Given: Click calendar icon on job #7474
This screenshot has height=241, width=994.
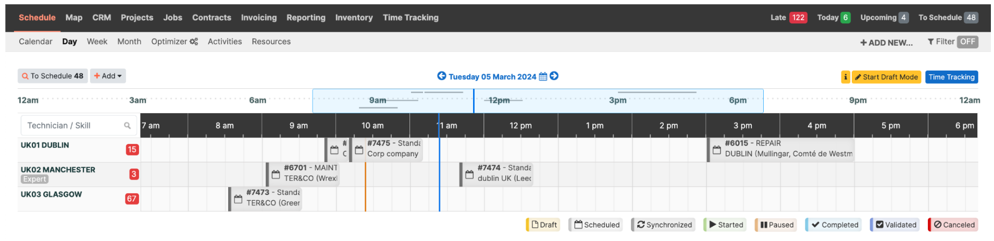Looking at the screenshot, I should pos(469,175).
